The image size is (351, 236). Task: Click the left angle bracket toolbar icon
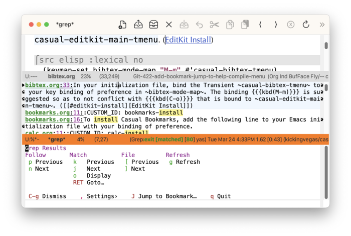click(x=260, y=25)
